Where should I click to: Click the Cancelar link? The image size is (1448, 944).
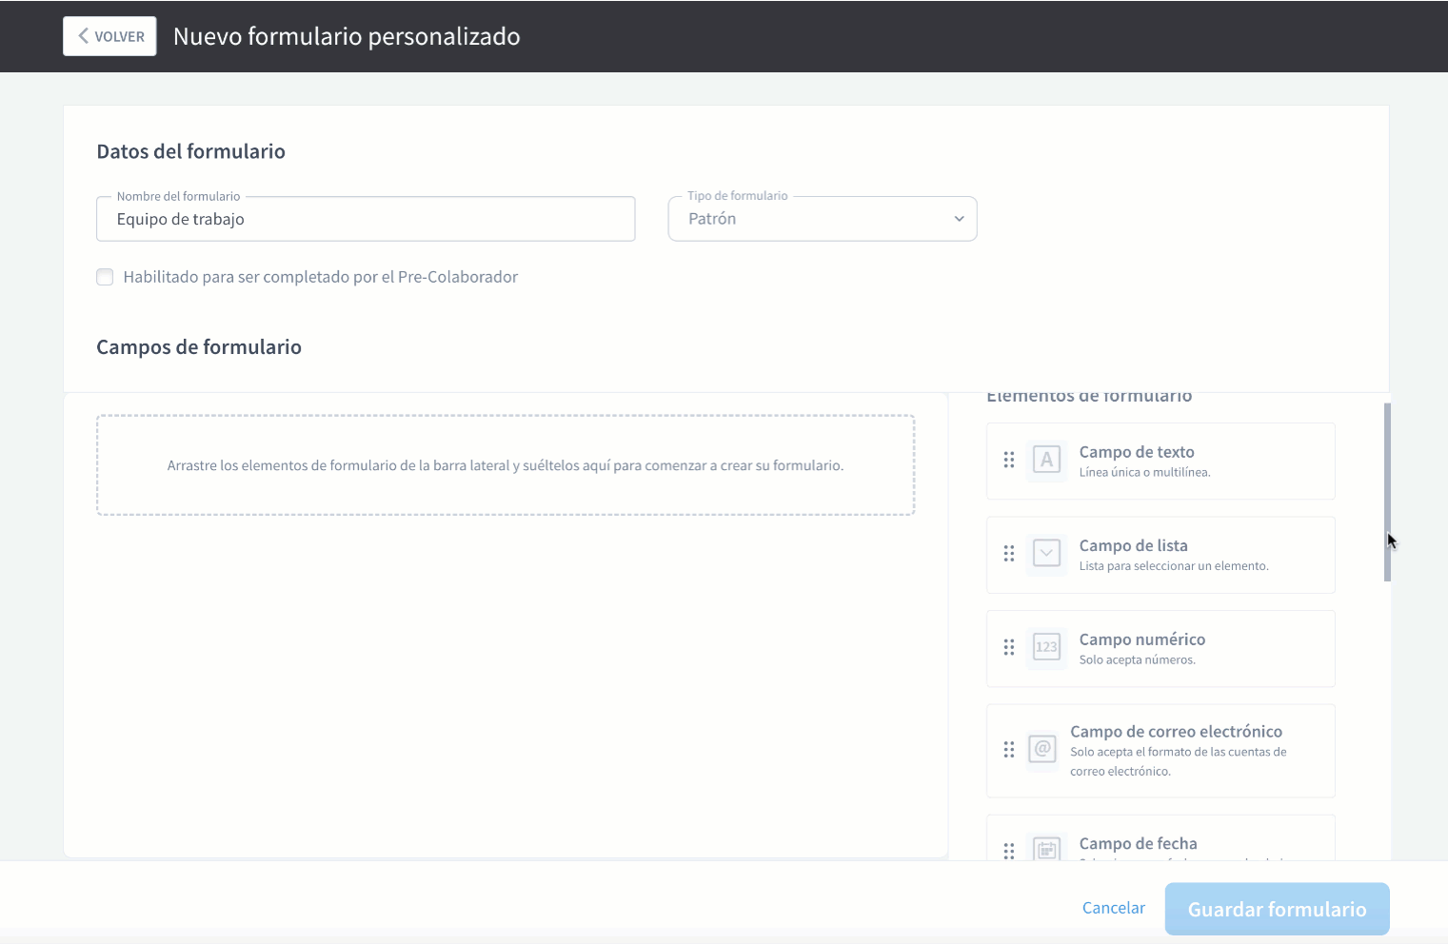(1113, 908)
